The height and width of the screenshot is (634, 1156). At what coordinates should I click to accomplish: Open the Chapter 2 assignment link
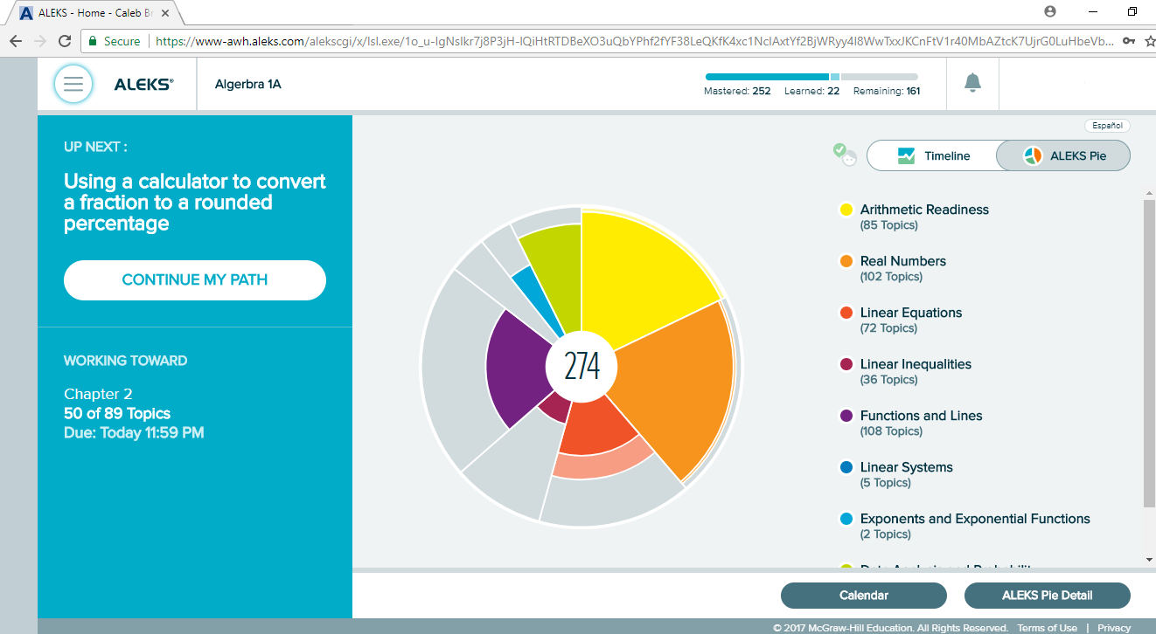click(99, 394)
